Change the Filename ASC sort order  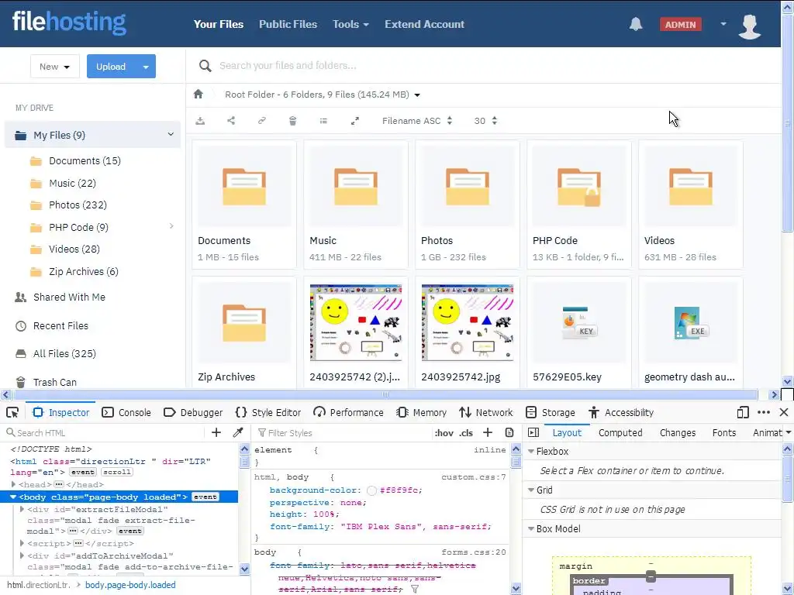416,121
